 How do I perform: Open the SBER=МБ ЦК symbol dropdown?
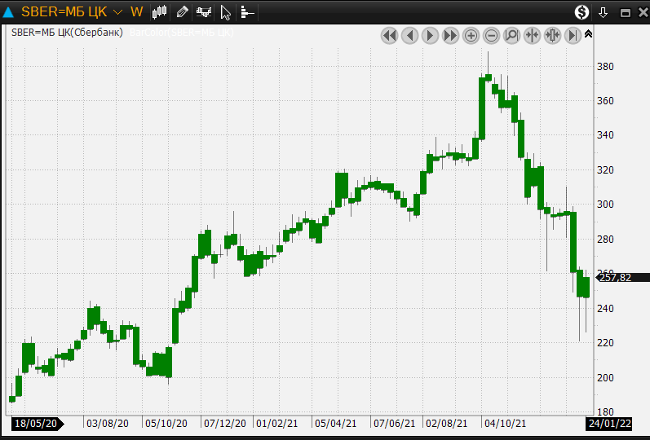[x=117, y=12]
